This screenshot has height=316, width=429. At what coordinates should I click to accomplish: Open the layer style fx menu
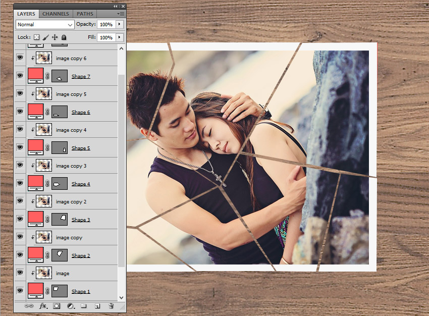[43, 306]
